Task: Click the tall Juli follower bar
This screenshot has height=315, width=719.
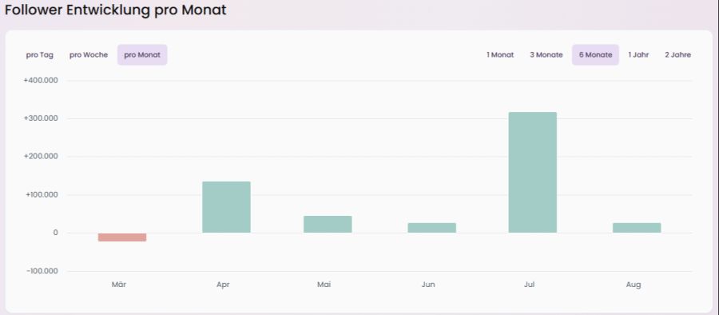Action: [x=533, y=172]
